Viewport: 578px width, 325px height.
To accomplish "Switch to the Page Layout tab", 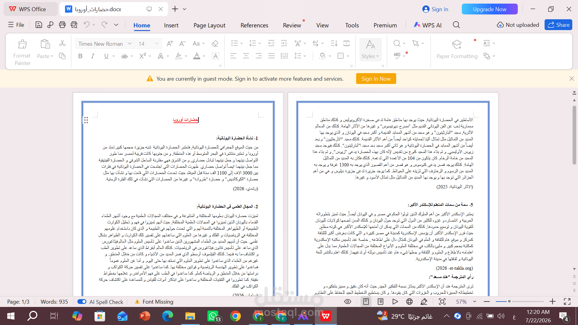I will (x=210, y=25).
